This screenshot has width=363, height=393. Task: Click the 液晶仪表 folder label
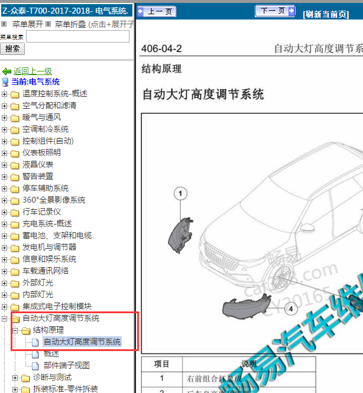[x=38, y=165]
